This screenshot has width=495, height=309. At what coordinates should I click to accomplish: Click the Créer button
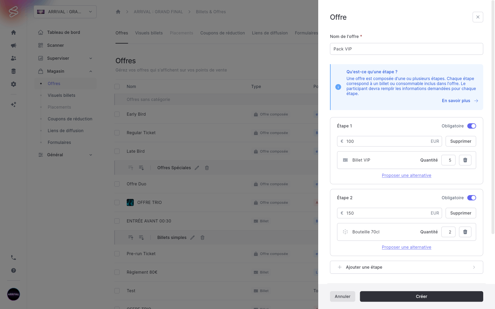pyautogui.click(x=421, y=296)
